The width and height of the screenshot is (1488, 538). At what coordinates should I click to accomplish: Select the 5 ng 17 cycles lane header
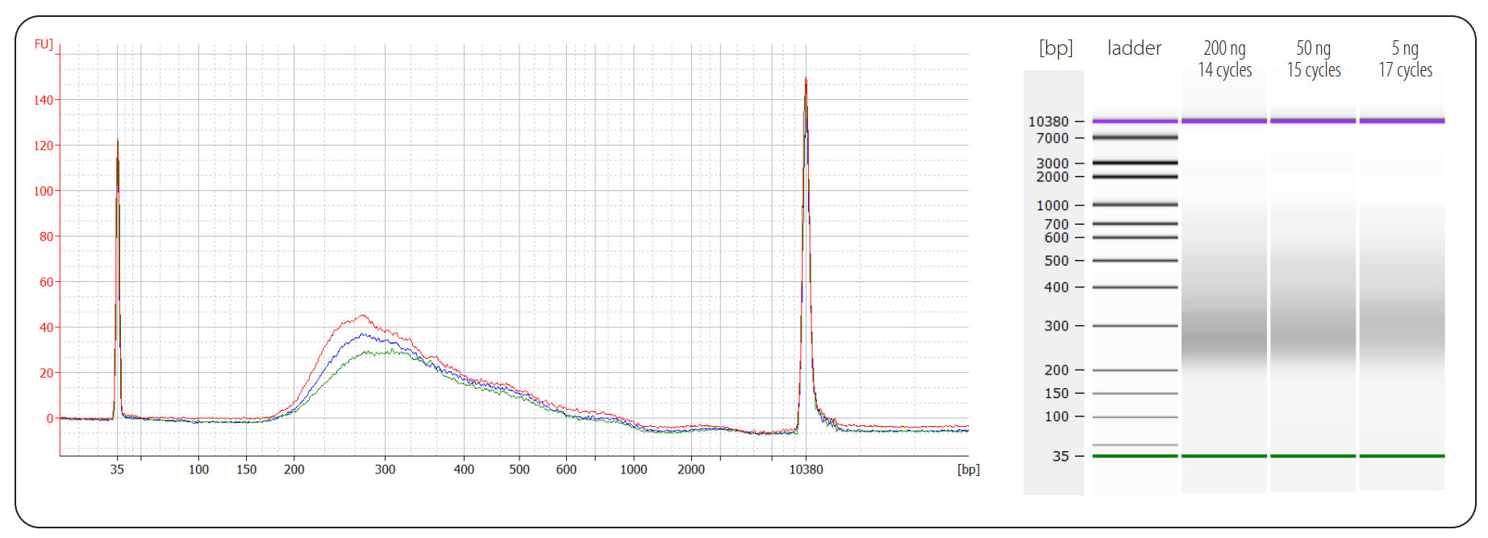click(1405, 59)
